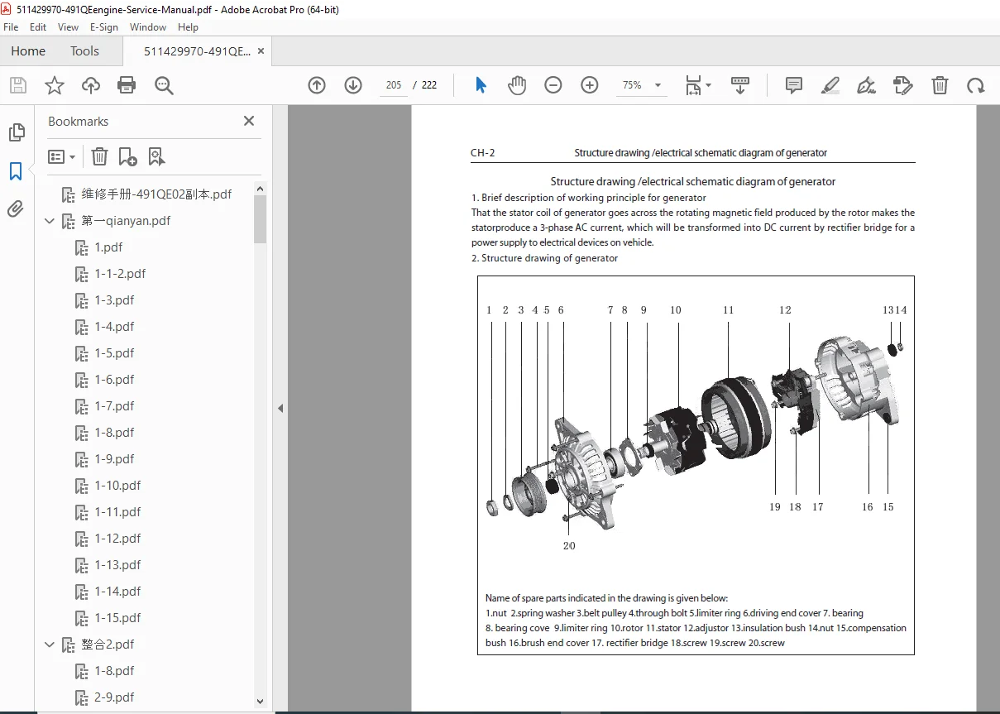Rotate the page view icon

(x=976, y=85)
